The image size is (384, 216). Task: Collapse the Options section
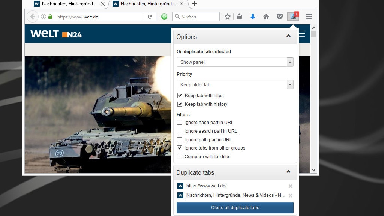288,36
